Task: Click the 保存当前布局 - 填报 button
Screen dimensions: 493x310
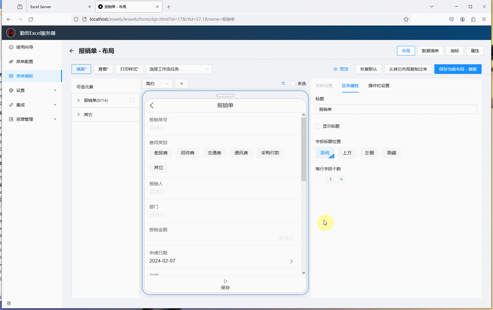Action: [x=458, y=69]
